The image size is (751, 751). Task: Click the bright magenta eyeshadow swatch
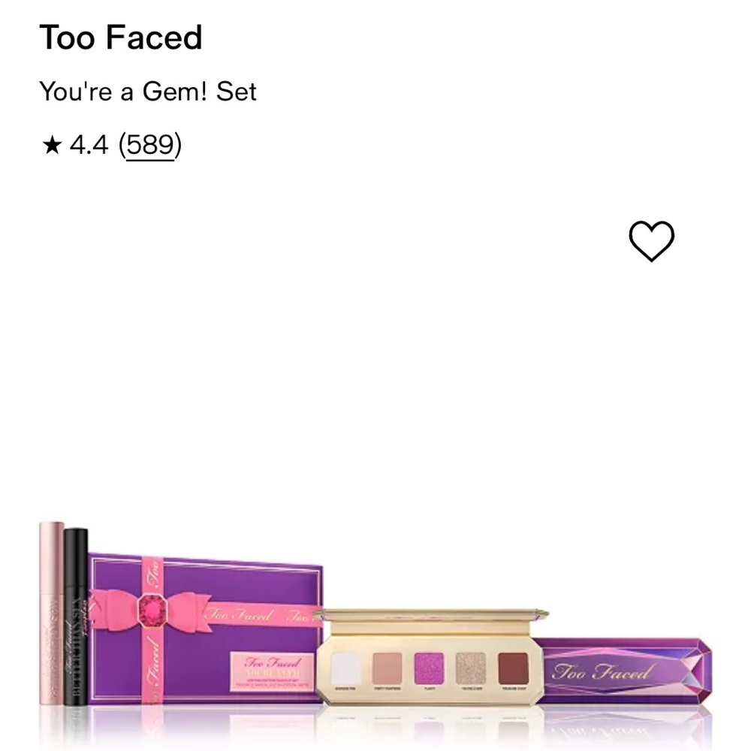pyautogui.click(x=430, y=668)
